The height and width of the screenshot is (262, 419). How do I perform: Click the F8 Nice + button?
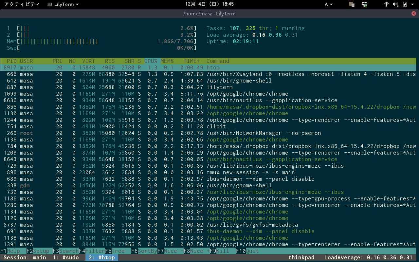point(197,251)
